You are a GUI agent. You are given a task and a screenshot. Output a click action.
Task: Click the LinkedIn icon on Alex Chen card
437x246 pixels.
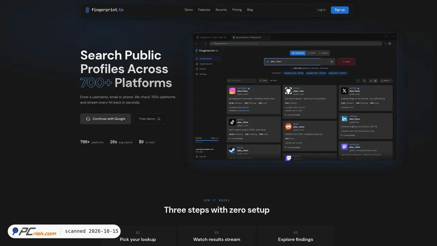coord(344,119)
